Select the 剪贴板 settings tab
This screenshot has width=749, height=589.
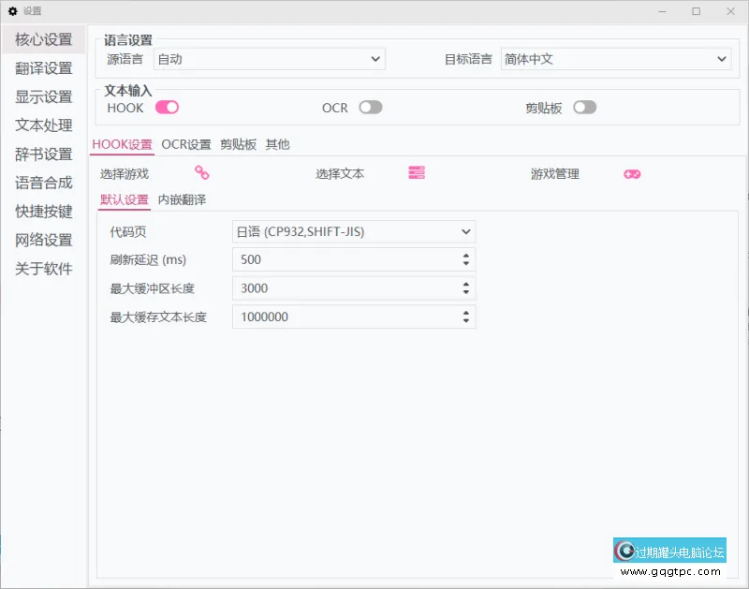point(238,144)
